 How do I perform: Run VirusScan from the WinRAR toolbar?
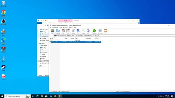click(x=94, y=31)
